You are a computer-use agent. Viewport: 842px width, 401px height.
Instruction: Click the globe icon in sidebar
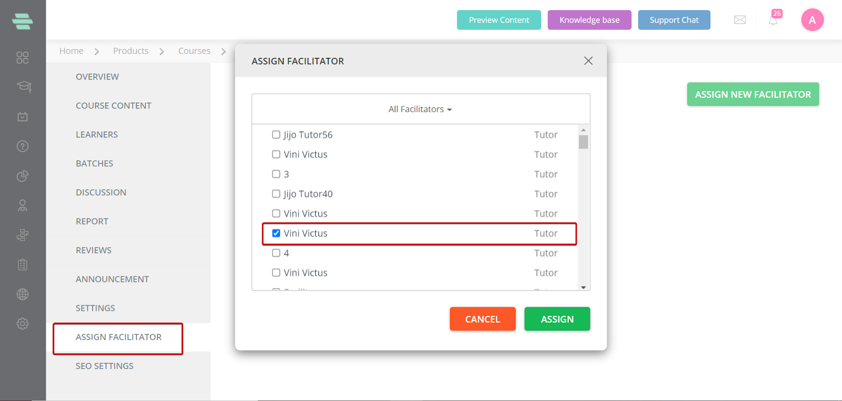click(x=23, y=294)
